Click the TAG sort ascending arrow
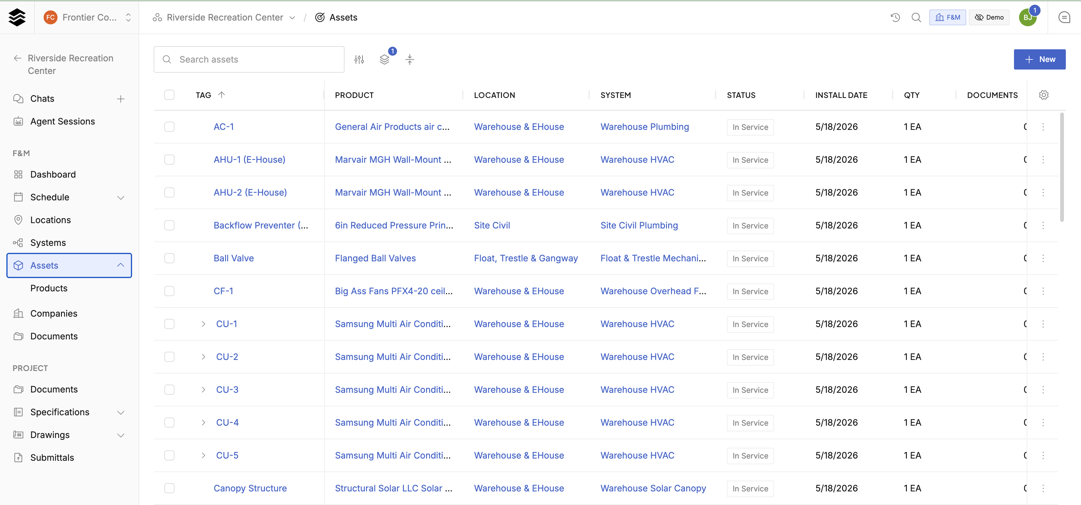The height and width of the screenshot is (505, 1081). [222, 95]
